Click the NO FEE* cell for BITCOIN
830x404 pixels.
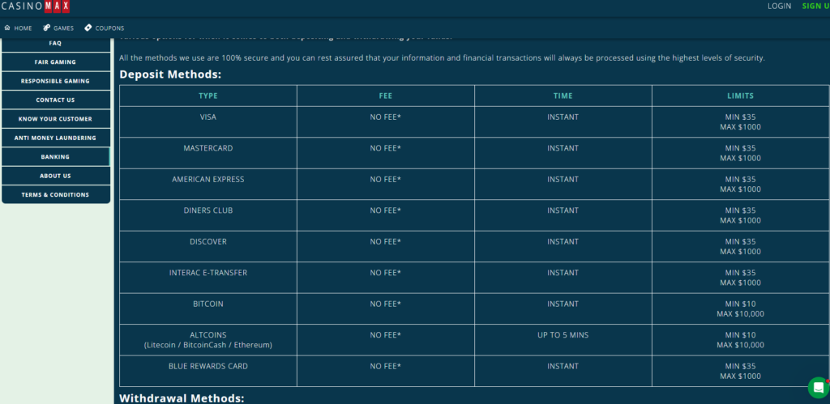click(386, 309)
